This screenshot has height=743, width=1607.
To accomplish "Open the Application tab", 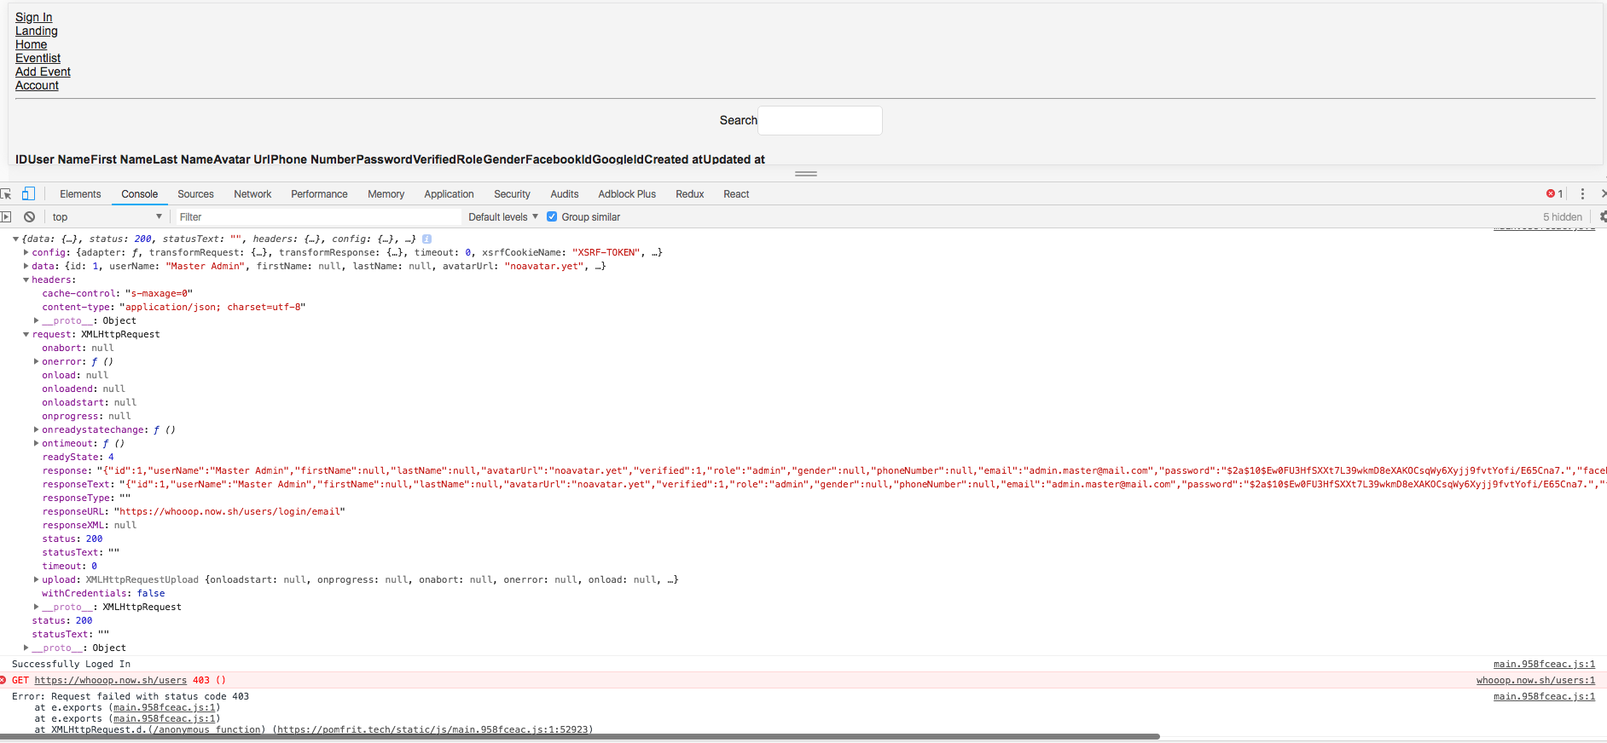I will pyautogui.click(x=449, y=194).
